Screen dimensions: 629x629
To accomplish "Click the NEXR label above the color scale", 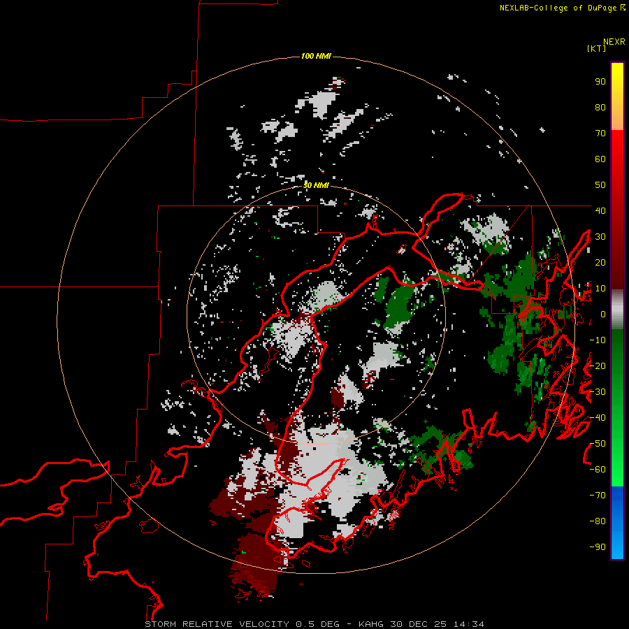I will point(614,42).
